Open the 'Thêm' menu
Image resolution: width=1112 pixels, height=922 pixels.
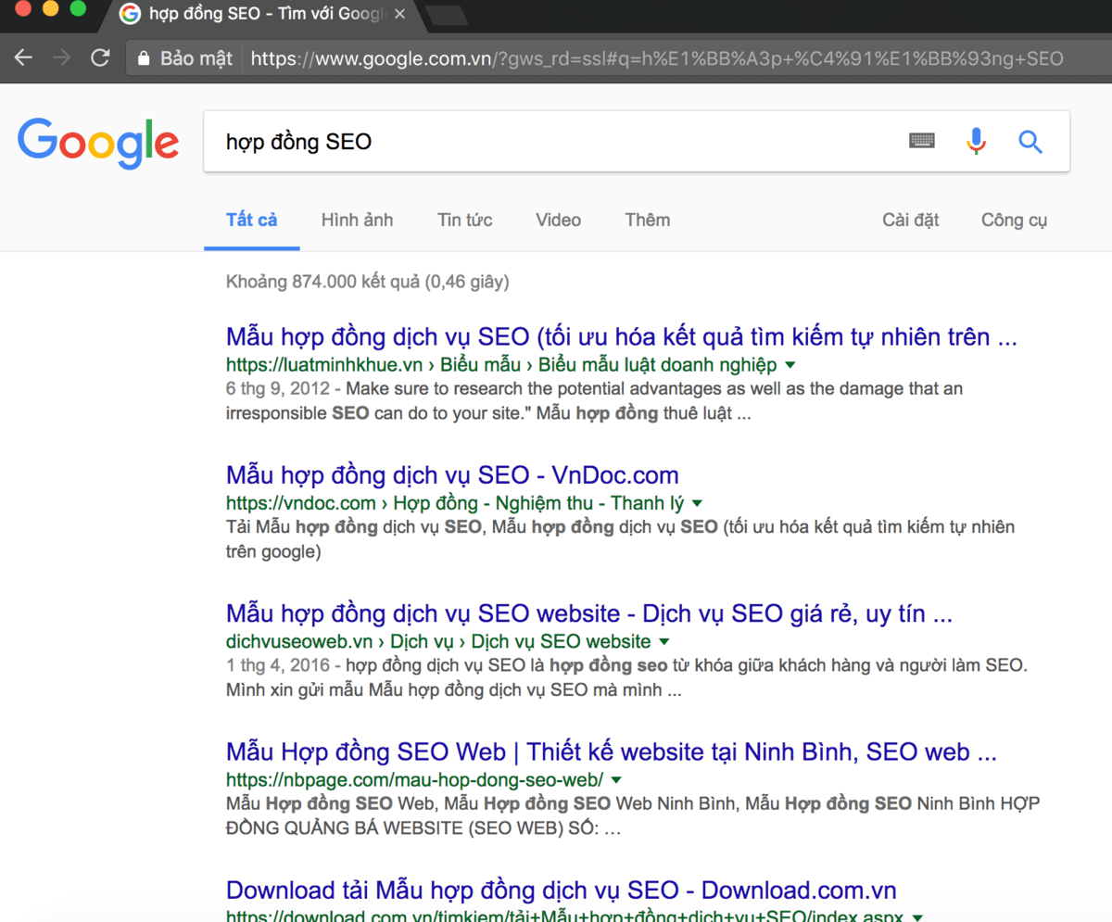coord(648,220)
